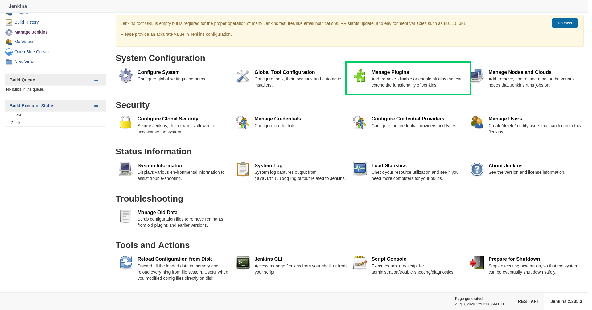Viewport: 592px width, 310px height.
Task: Click the Open Blue Ocean icon in sidebar
Action: (9, 52)
